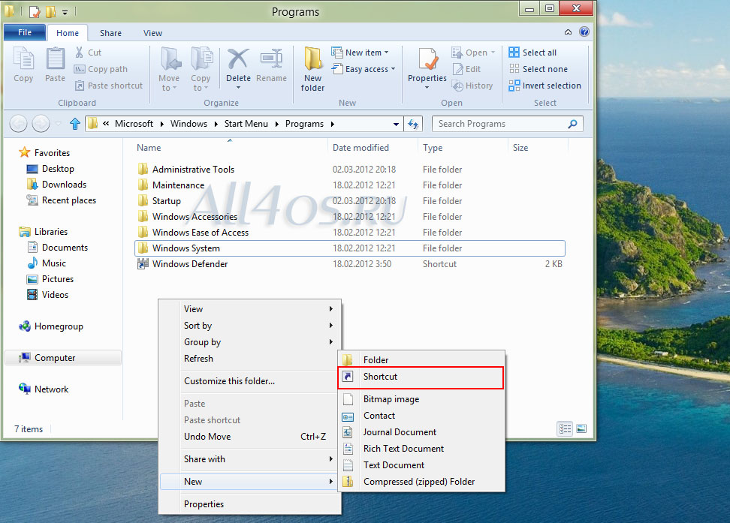Image resolution: width=730 pixels, height=523 pixels.
Task: Click the Back navigation arrow
Action: 19,124
